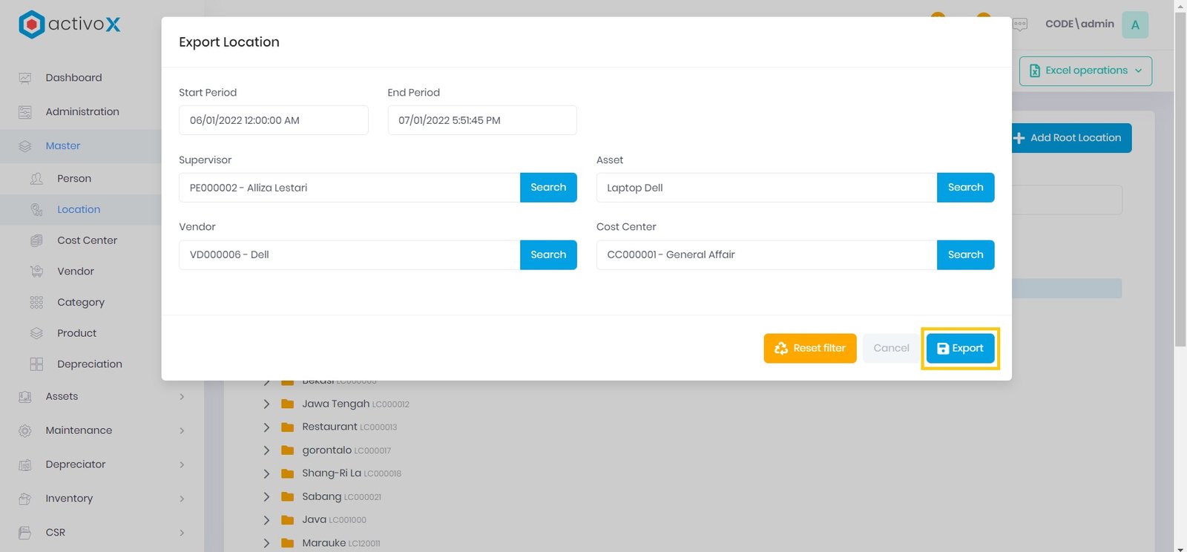Click the Cost Center sidebar icon

tap(36, 240)
